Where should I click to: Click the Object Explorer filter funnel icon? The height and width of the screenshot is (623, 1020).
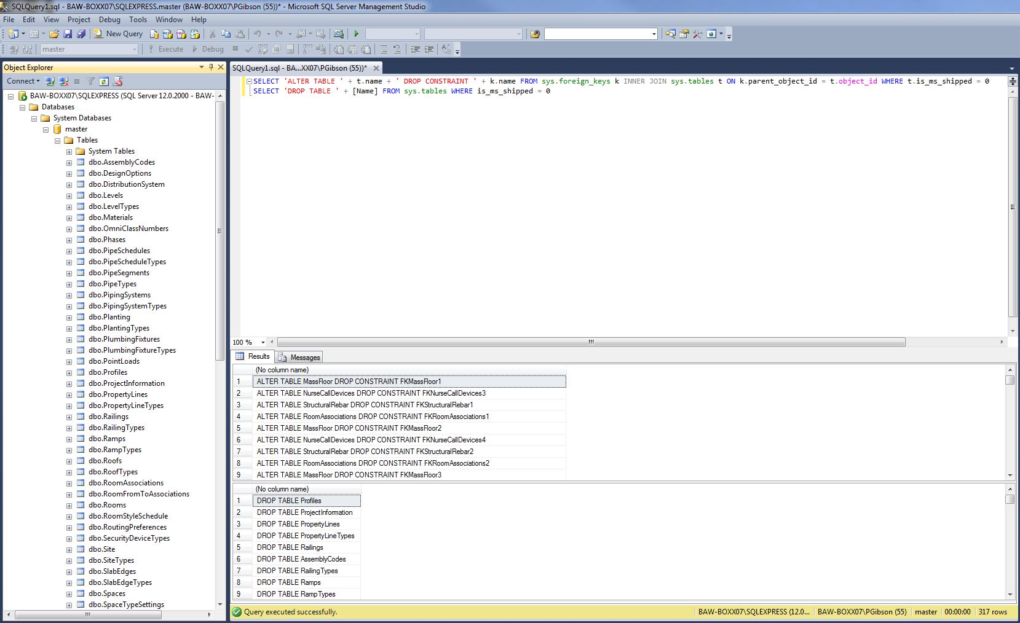tap(90, 81)
